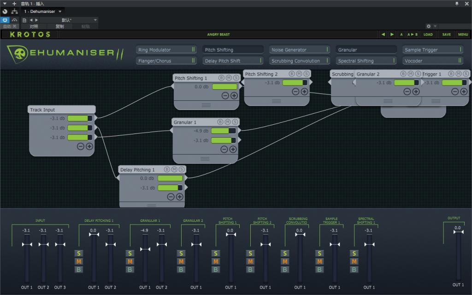The image size is (472, 295).
Task: Click the minus icon on Pitch Shifting 1 node
Action: 225,96
